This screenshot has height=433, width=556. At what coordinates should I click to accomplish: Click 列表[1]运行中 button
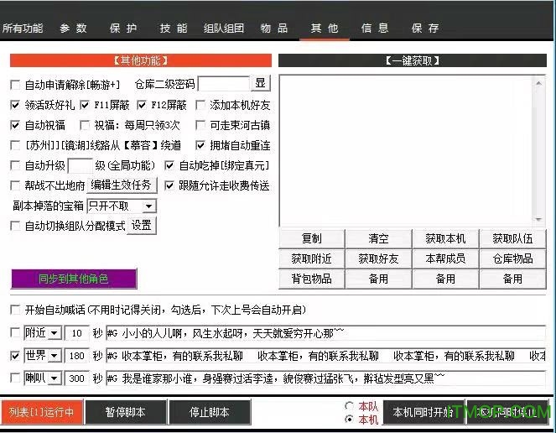click(42, 412)
